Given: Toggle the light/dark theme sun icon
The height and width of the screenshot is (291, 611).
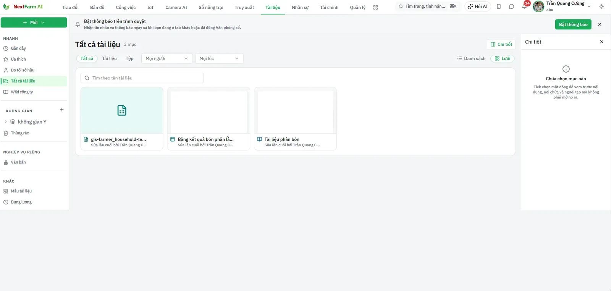Looking at the screenshot, I should 601,6.
